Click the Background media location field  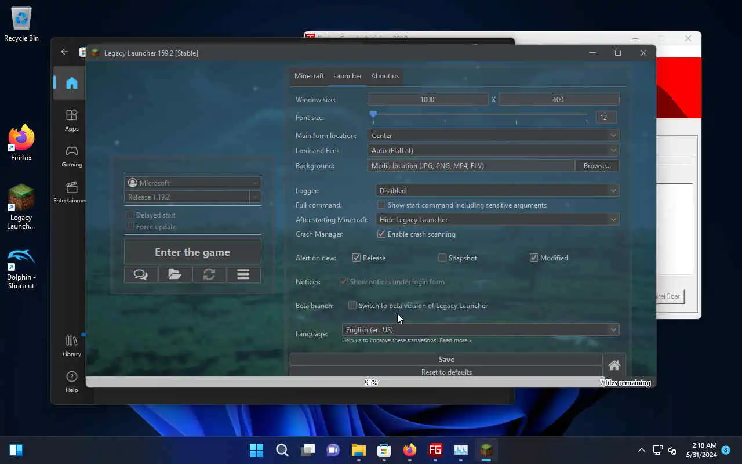[x=471, y=165]
